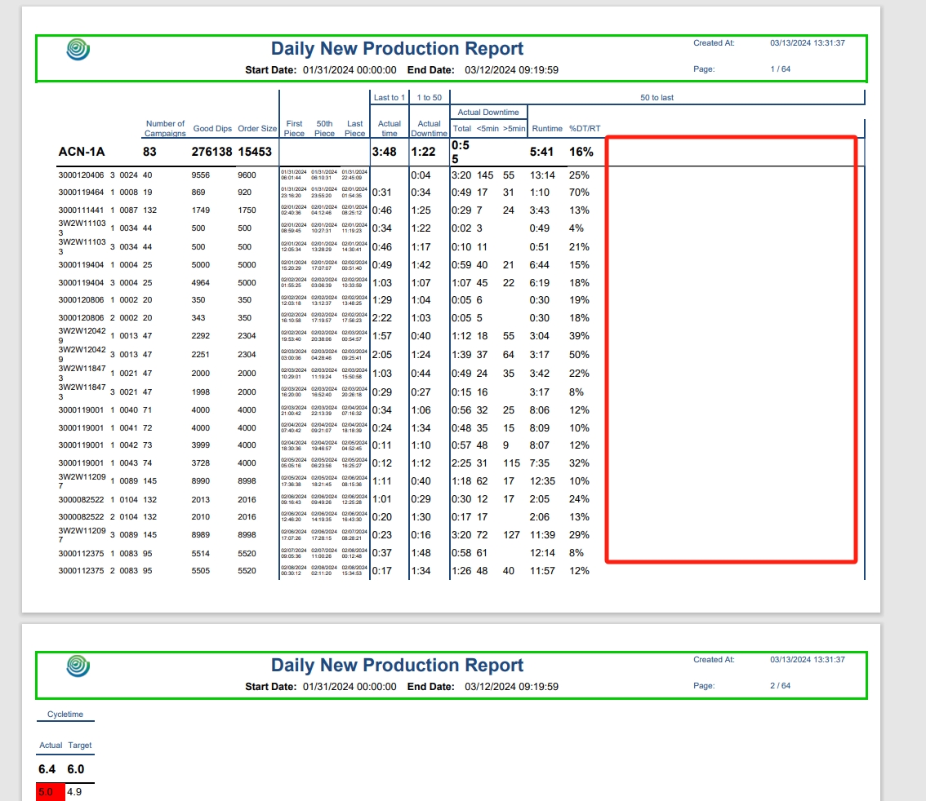This screenshot has width=926, height=801.
Task: Select the 'Order Size' column header
Action: (257, 129)
